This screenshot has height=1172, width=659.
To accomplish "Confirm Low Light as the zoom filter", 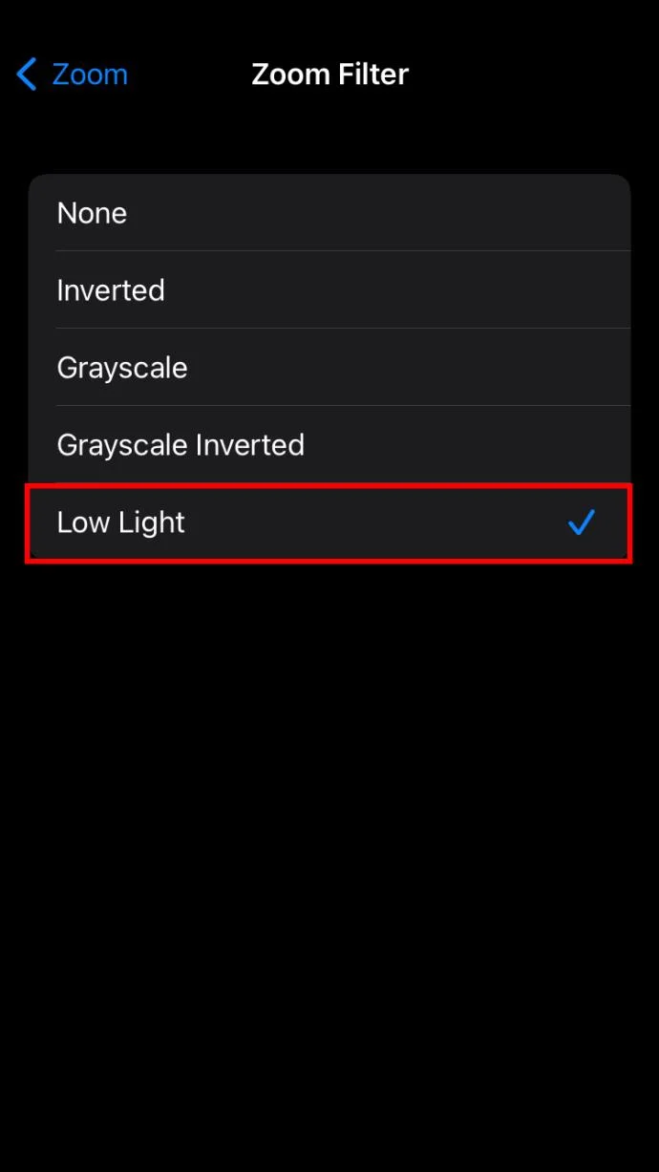I will [329, 522].
